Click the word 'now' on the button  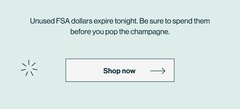coord(129,71)
